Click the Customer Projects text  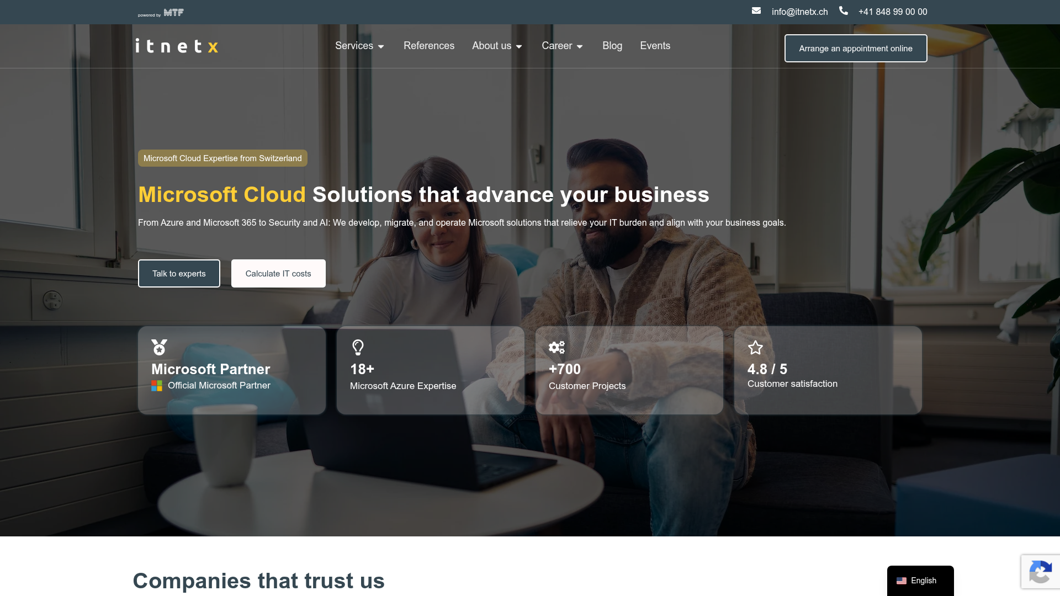(587, 386)
